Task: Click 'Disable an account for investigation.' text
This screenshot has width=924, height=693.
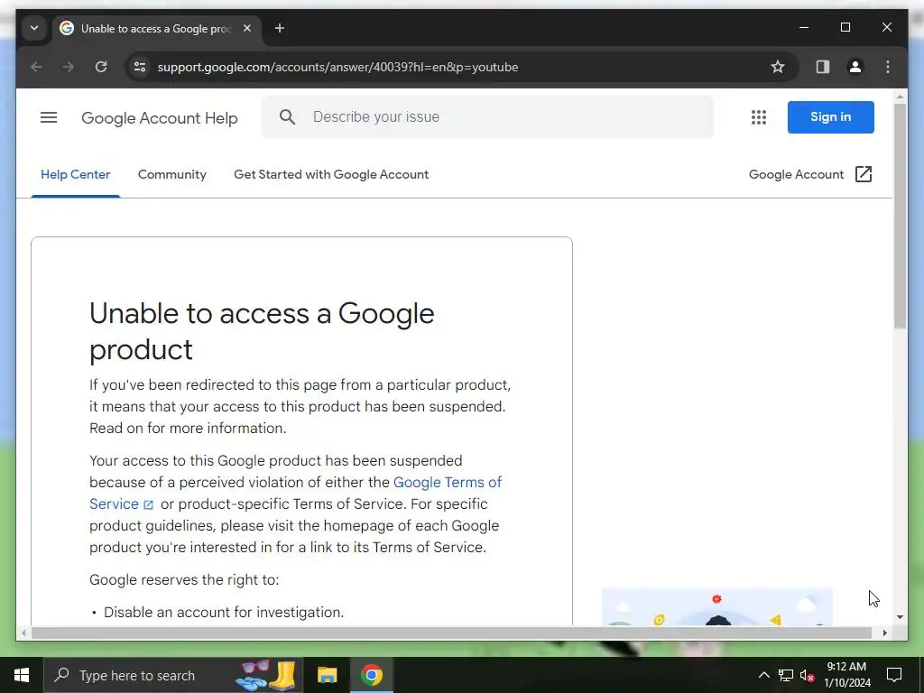Action: coord(224,613)
